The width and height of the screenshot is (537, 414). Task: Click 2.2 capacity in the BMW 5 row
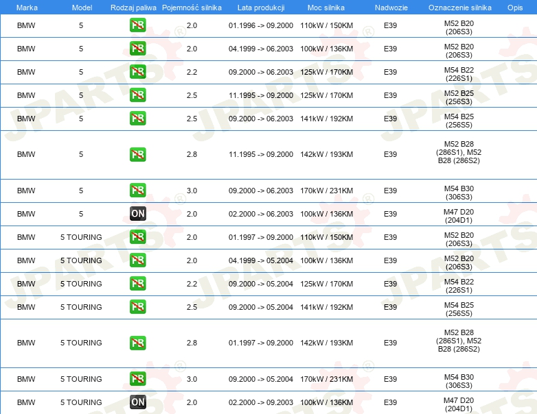(192, 72)
